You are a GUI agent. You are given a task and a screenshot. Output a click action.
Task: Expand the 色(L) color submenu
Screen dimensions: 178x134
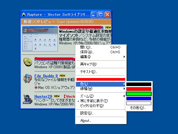pos(101,84)
